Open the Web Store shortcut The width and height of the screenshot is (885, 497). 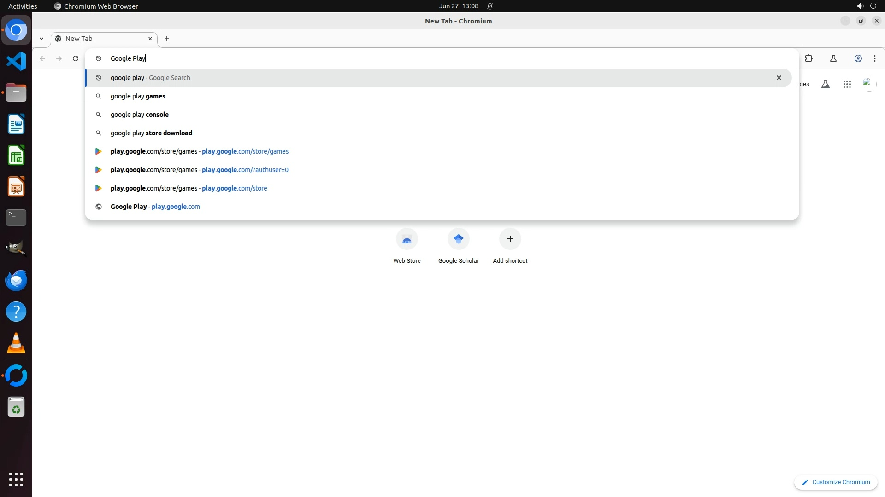coord(407,239)
